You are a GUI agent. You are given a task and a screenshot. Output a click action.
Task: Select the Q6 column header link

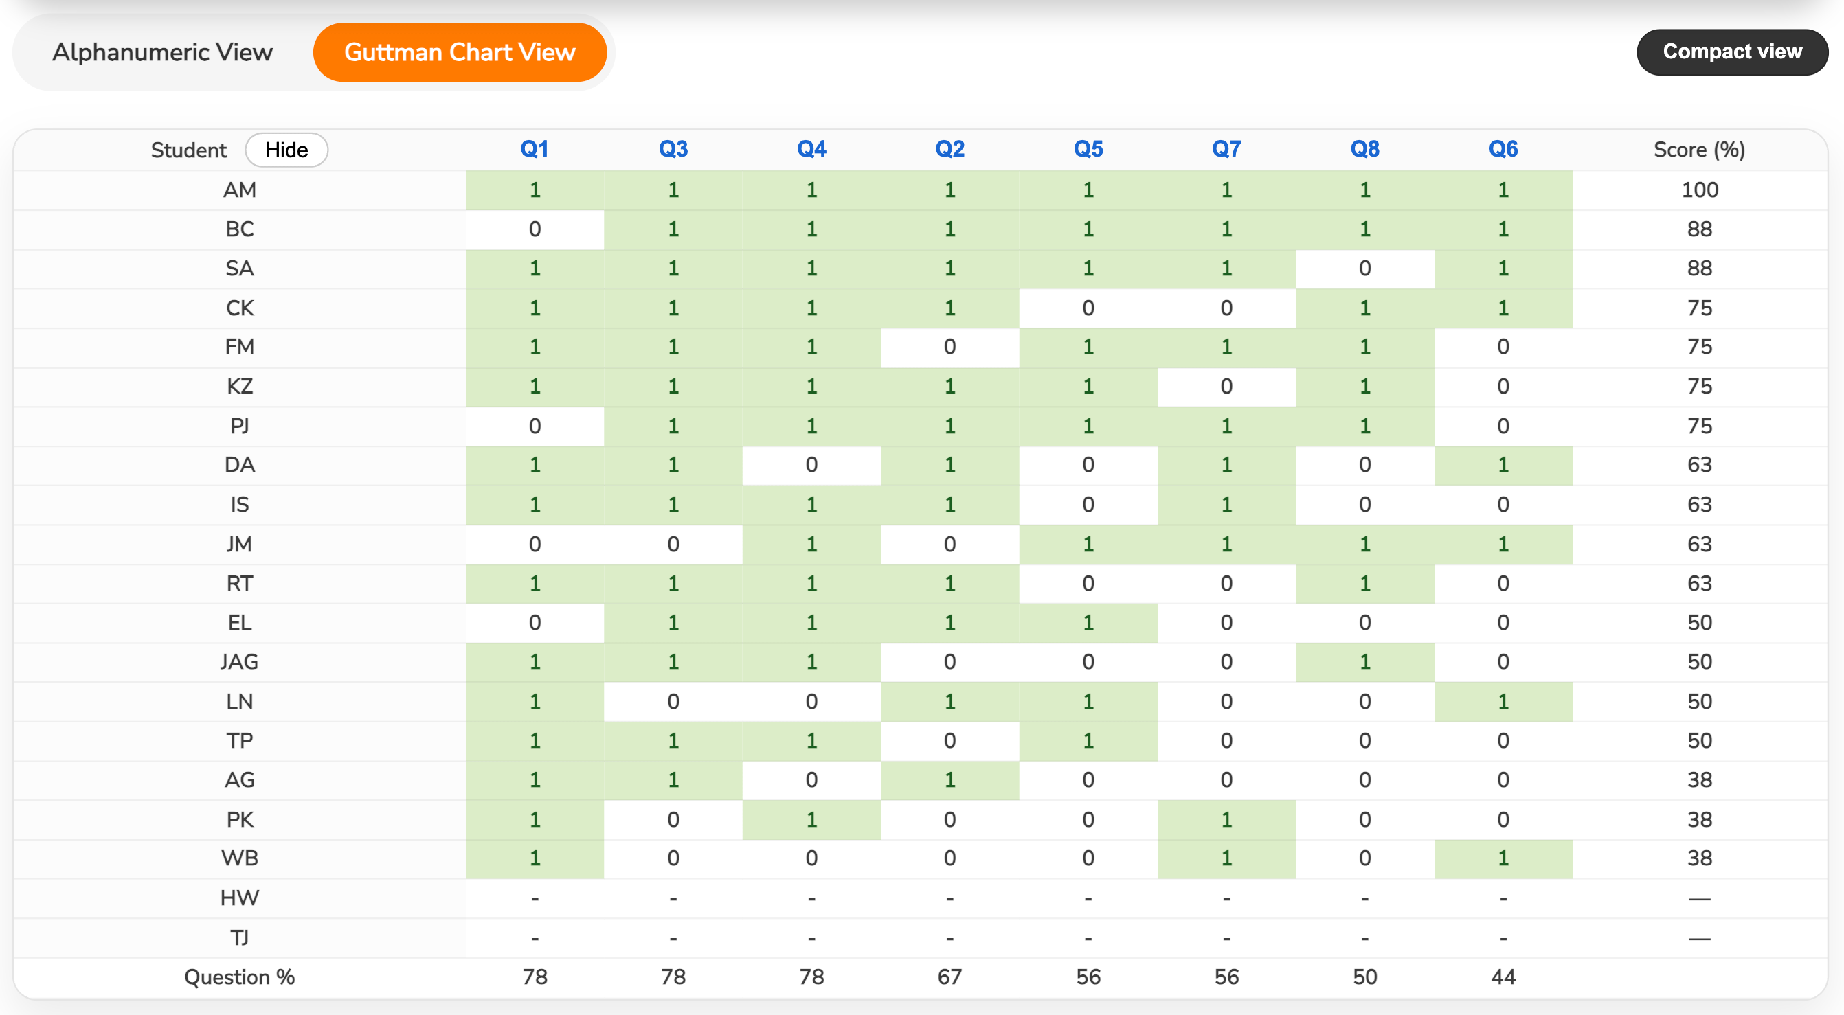[x=1503, y=149]
